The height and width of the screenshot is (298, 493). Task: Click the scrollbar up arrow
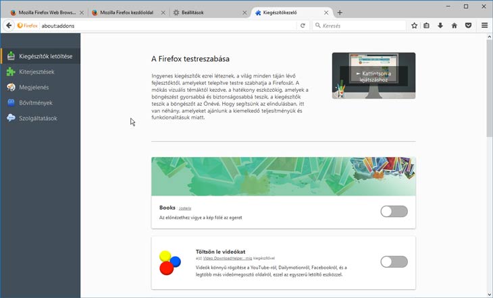[489, 36]
